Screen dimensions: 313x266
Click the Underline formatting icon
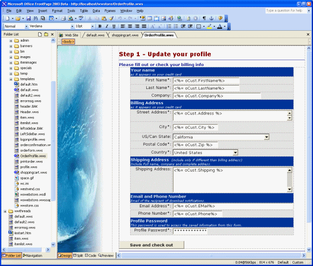113,26
